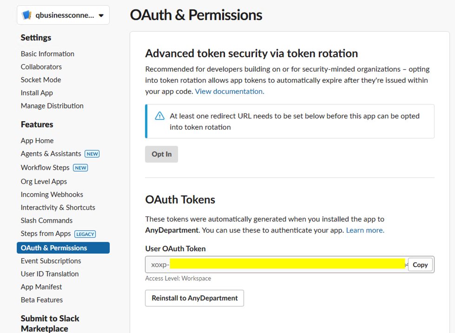Screen dimensions: 455x333
Task: Open Socket Mode settings
Action: pos(41,80)
